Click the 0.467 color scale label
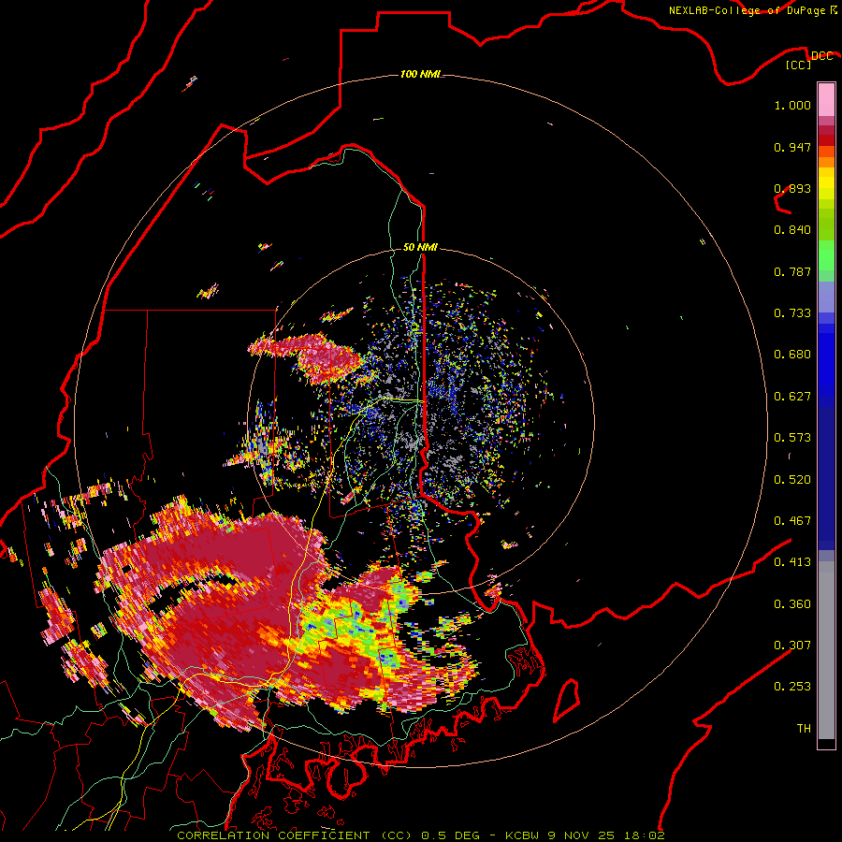 coord(792,521)
